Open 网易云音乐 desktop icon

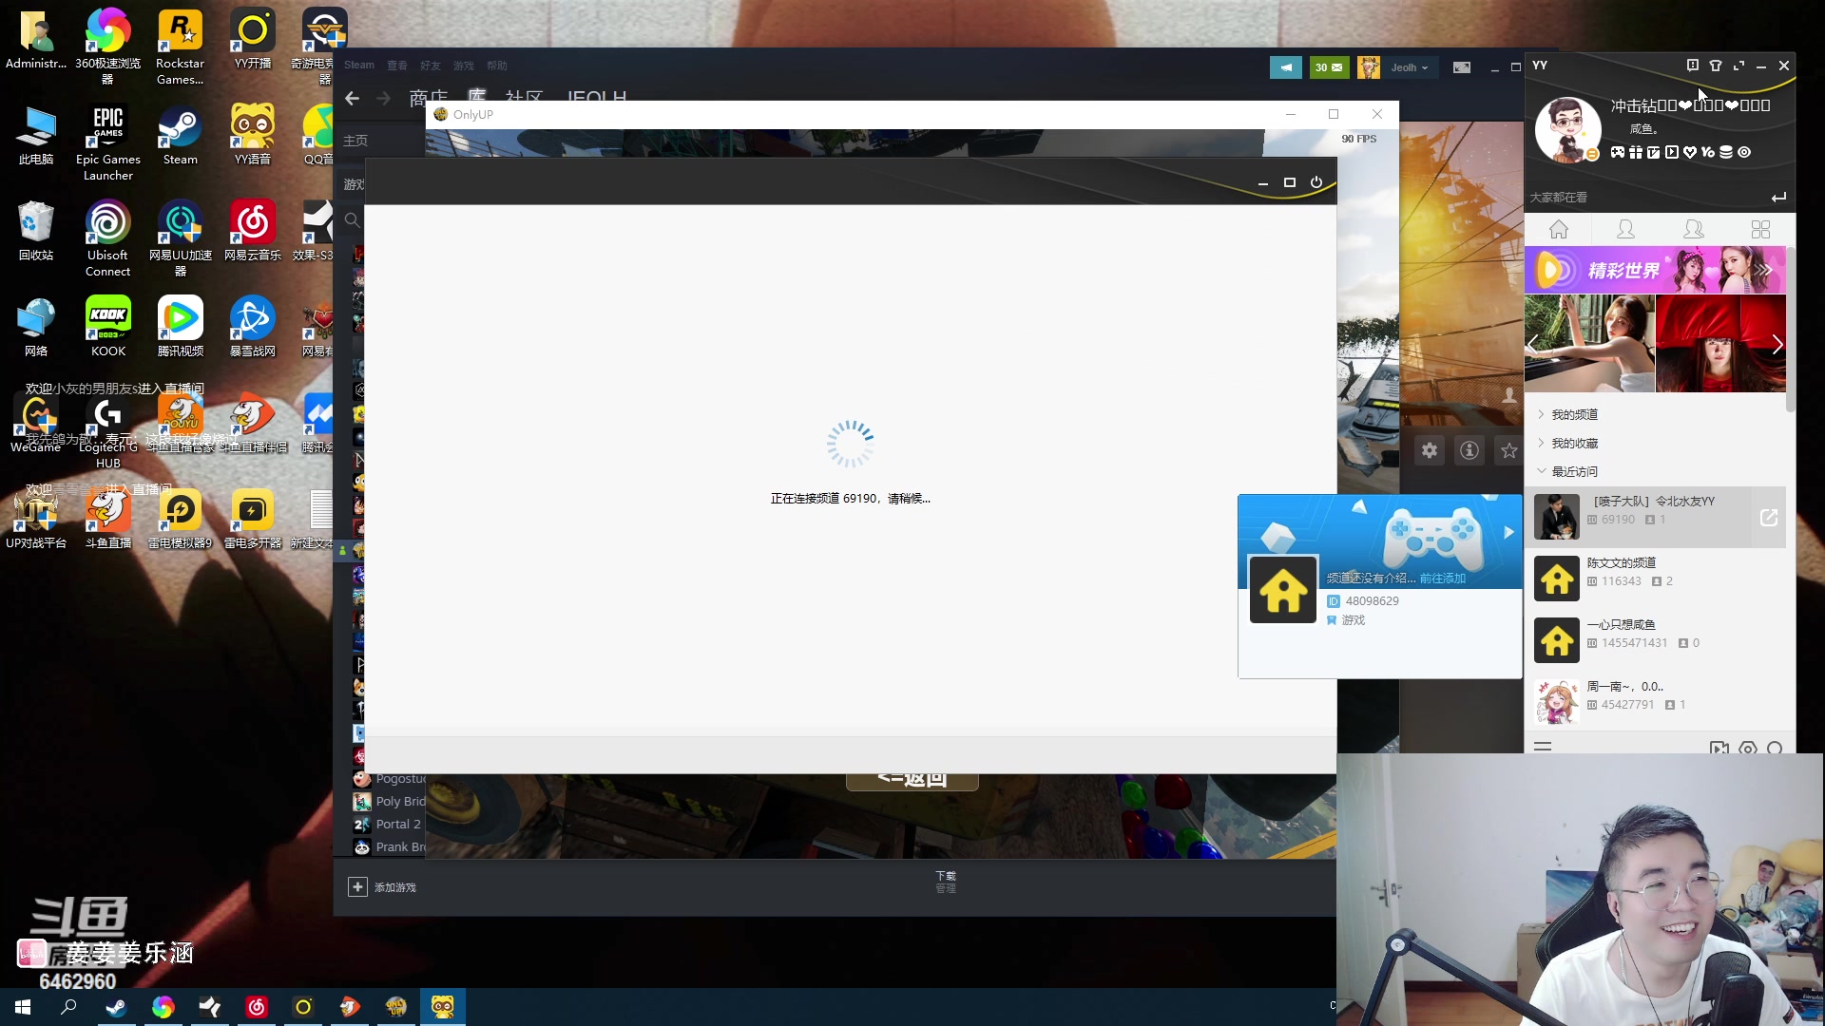click(x=253, y=231)
